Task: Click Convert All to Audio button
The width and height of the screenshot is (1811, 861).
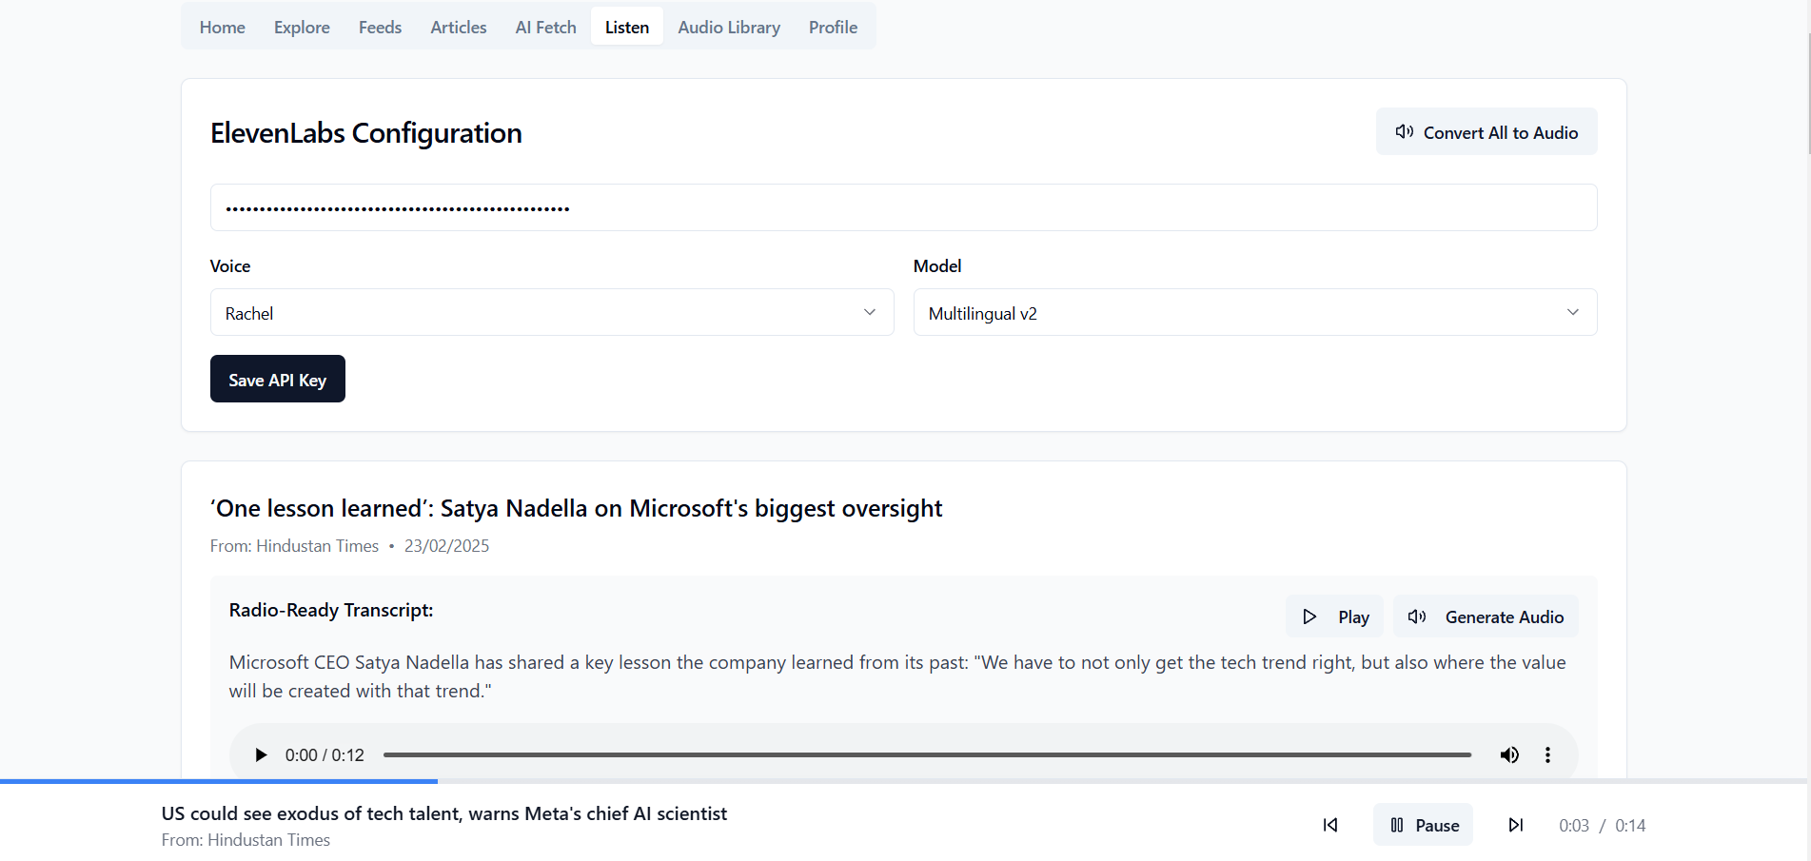Action: 1486,132
